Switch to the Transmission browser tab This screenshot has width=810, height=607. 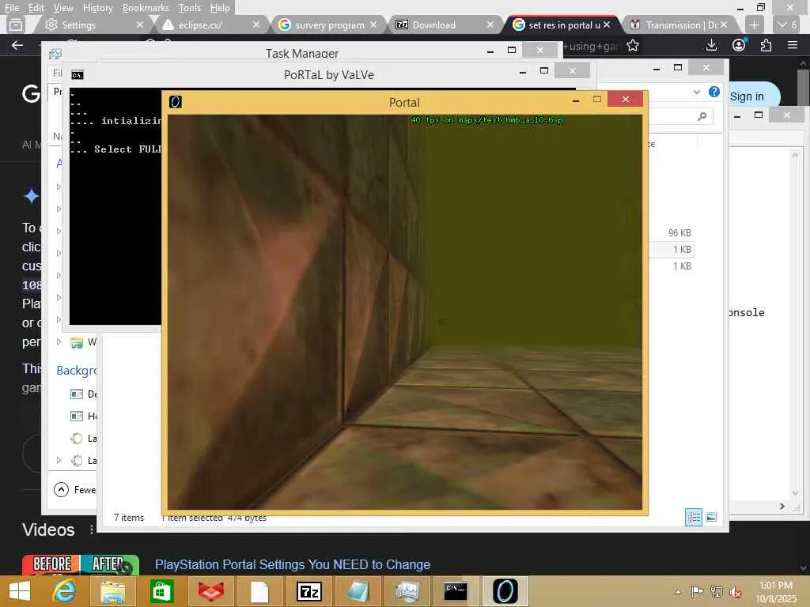[679, 25]
